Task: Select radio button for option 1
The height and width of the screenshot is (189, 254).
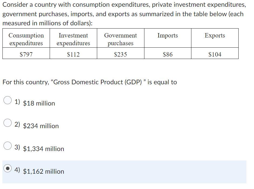Action: (x=7, y=100)
